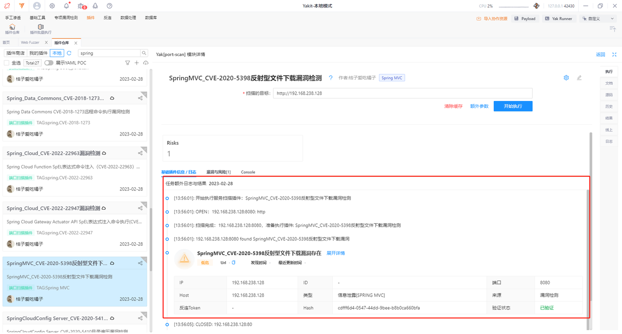Screen dimensions: 622x334
Task: Open the help question mark icon
Action: [x=109, y=6]
